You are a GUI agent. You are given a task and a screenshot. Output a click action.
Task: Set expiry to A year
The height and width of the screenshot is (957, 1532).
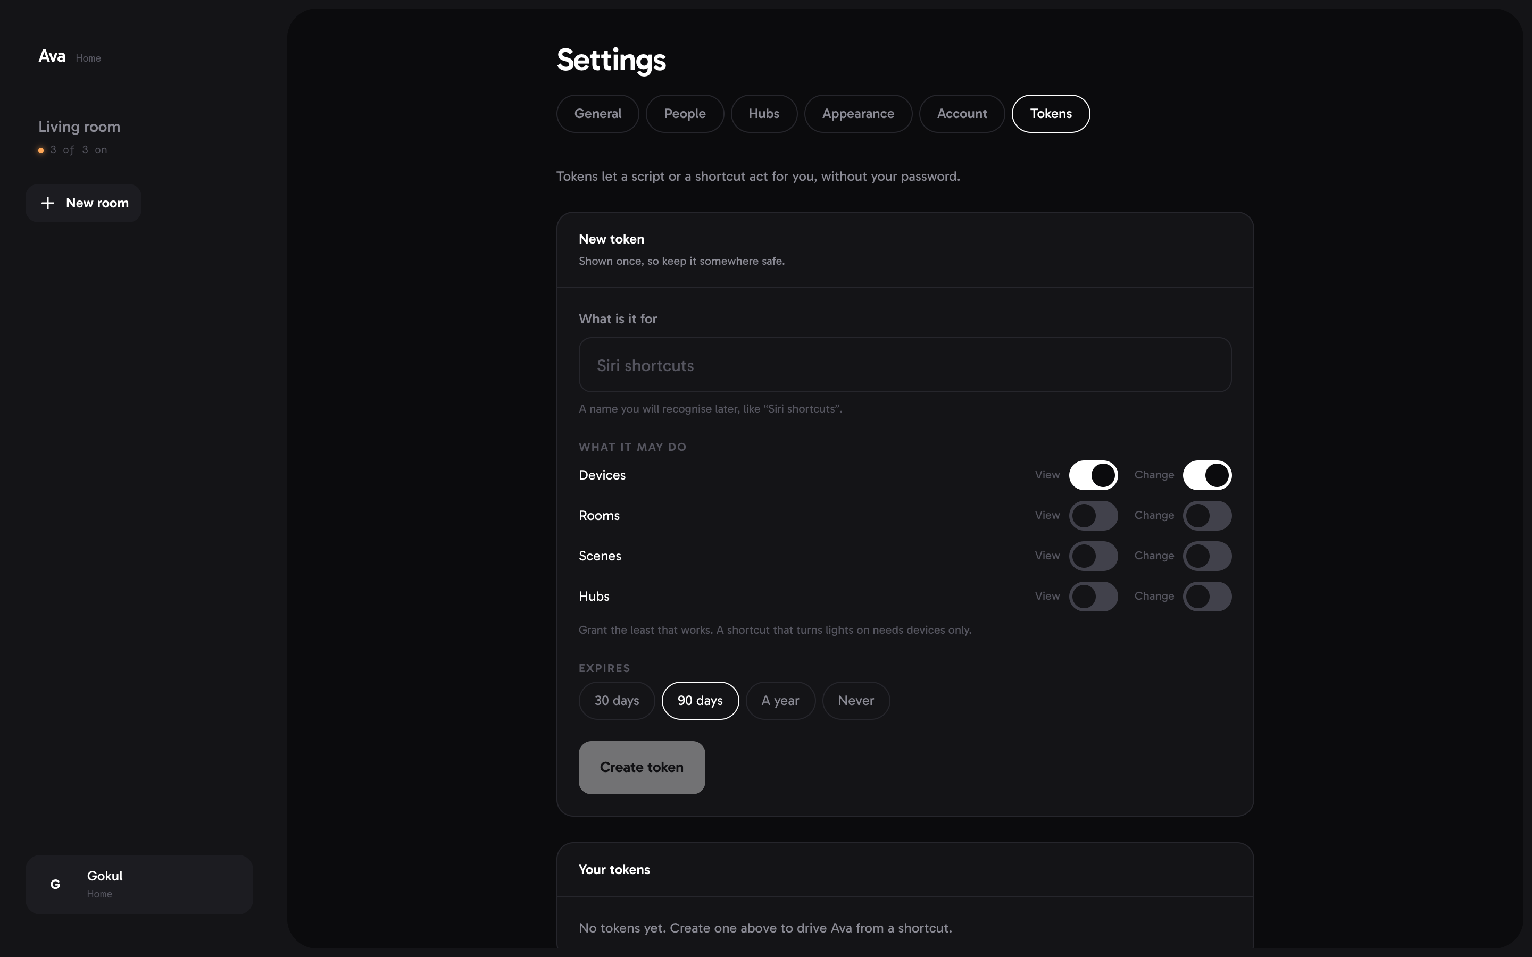780,701
